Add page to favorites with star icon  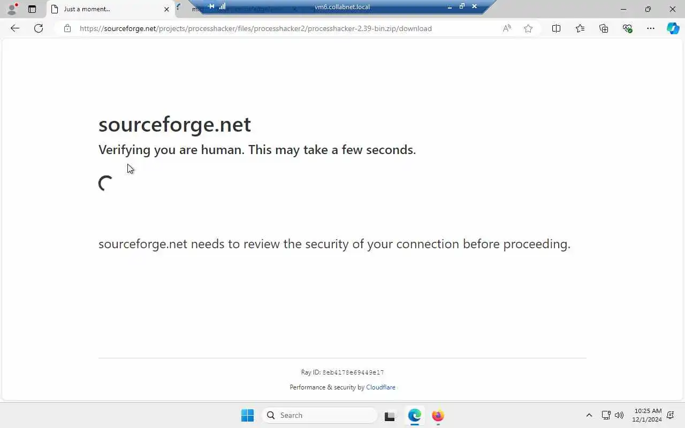coord(528,28)
